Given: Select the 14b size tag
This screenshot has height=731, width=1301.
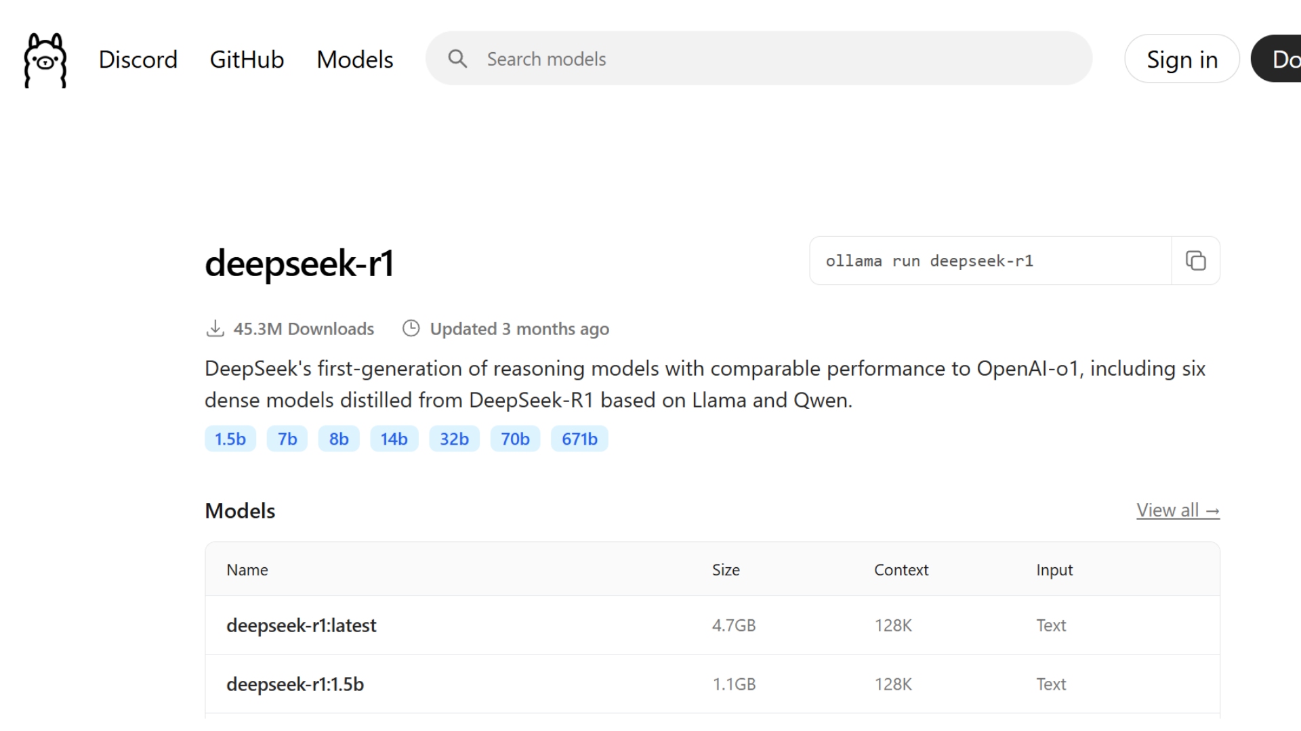Looking at the screenshot, I should tap(394, 439).
